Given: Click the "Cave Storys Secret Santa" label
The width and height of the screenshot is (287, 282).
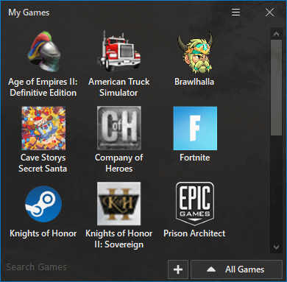Looking at the screenshot, I should (x=43, y=163).
